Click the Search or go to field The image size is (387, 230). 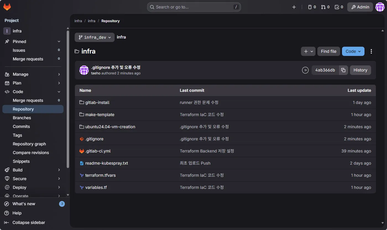tap(194, 7)
